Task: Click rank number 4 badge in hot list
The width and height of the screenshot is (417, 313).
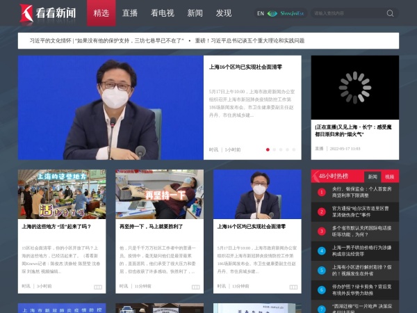Action: 321,250
